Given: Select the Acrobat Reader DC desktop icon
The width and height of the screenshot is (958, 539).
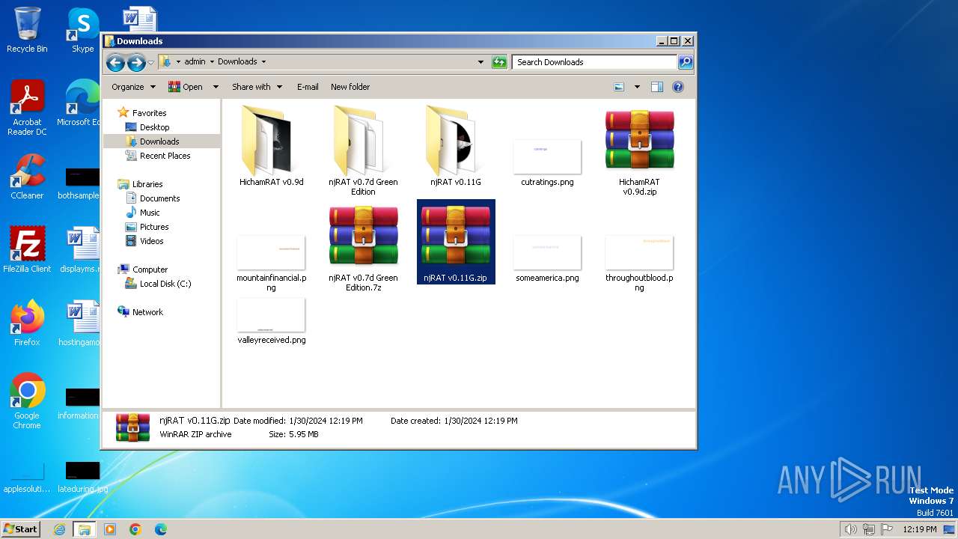Looking at the screenshot, I should pyautogui.click(x=27, y=108).
